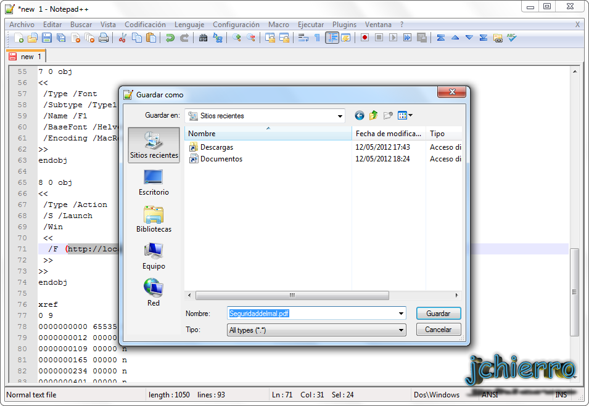The image size is (589, 406).
Task: Expand the Tipo file type dropdown
Action: [x=401, y=330]
